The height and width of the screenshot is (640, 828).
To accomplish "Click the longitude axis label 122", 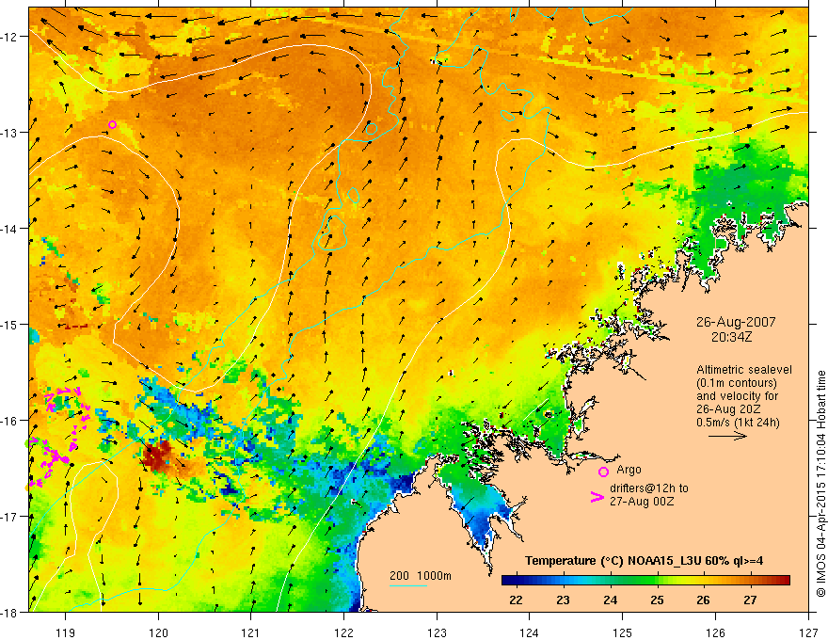I will click(x=343, y=632).
